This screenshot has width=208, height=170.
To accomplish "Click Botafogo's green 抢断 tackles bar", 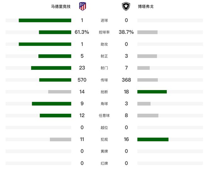I will point(152,92).
